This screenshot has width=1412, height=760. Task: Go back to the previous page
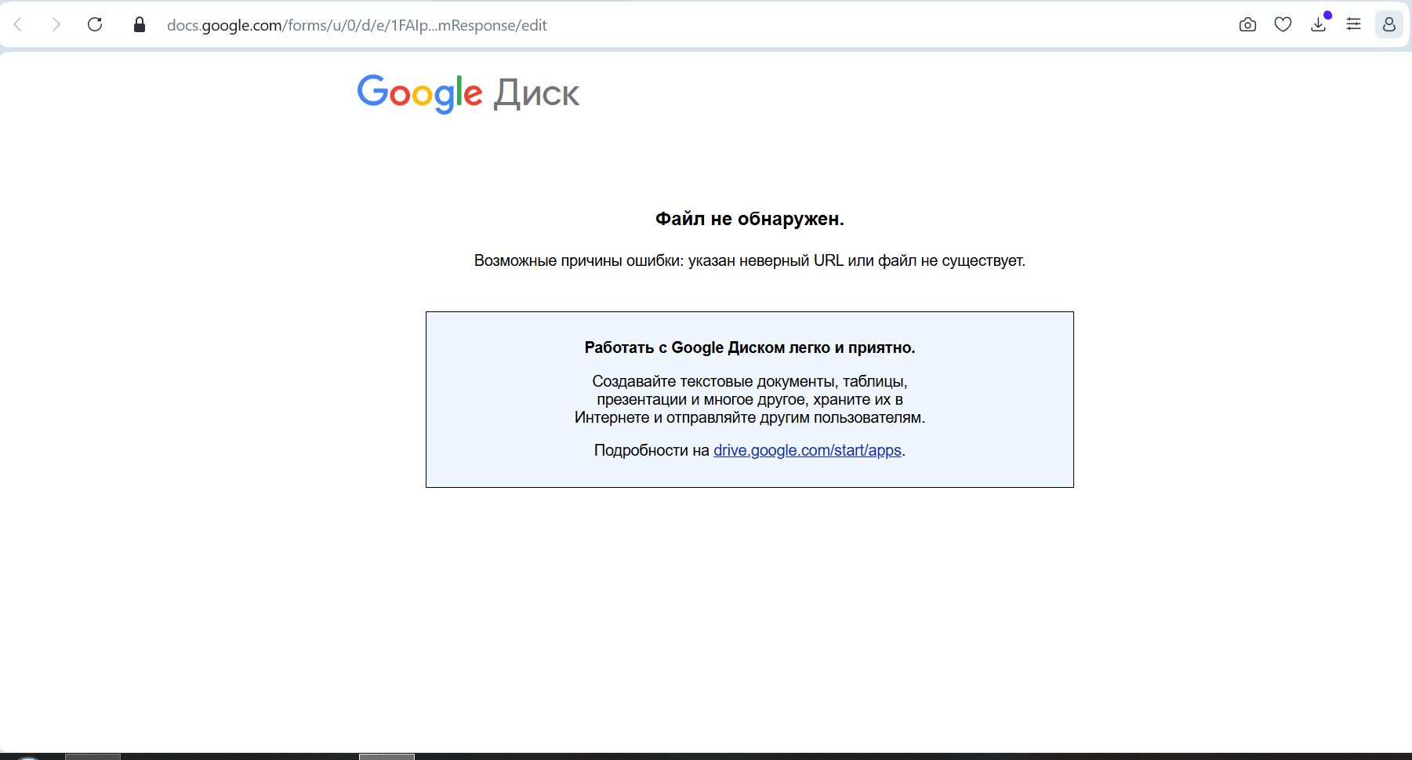pos(18,25)
